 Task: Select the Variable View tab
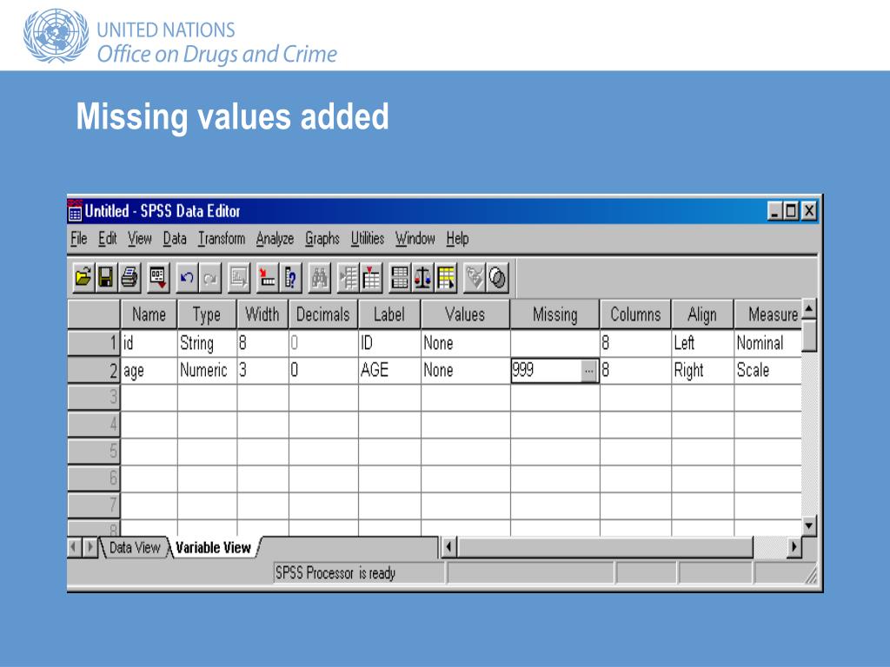(213, 547)
